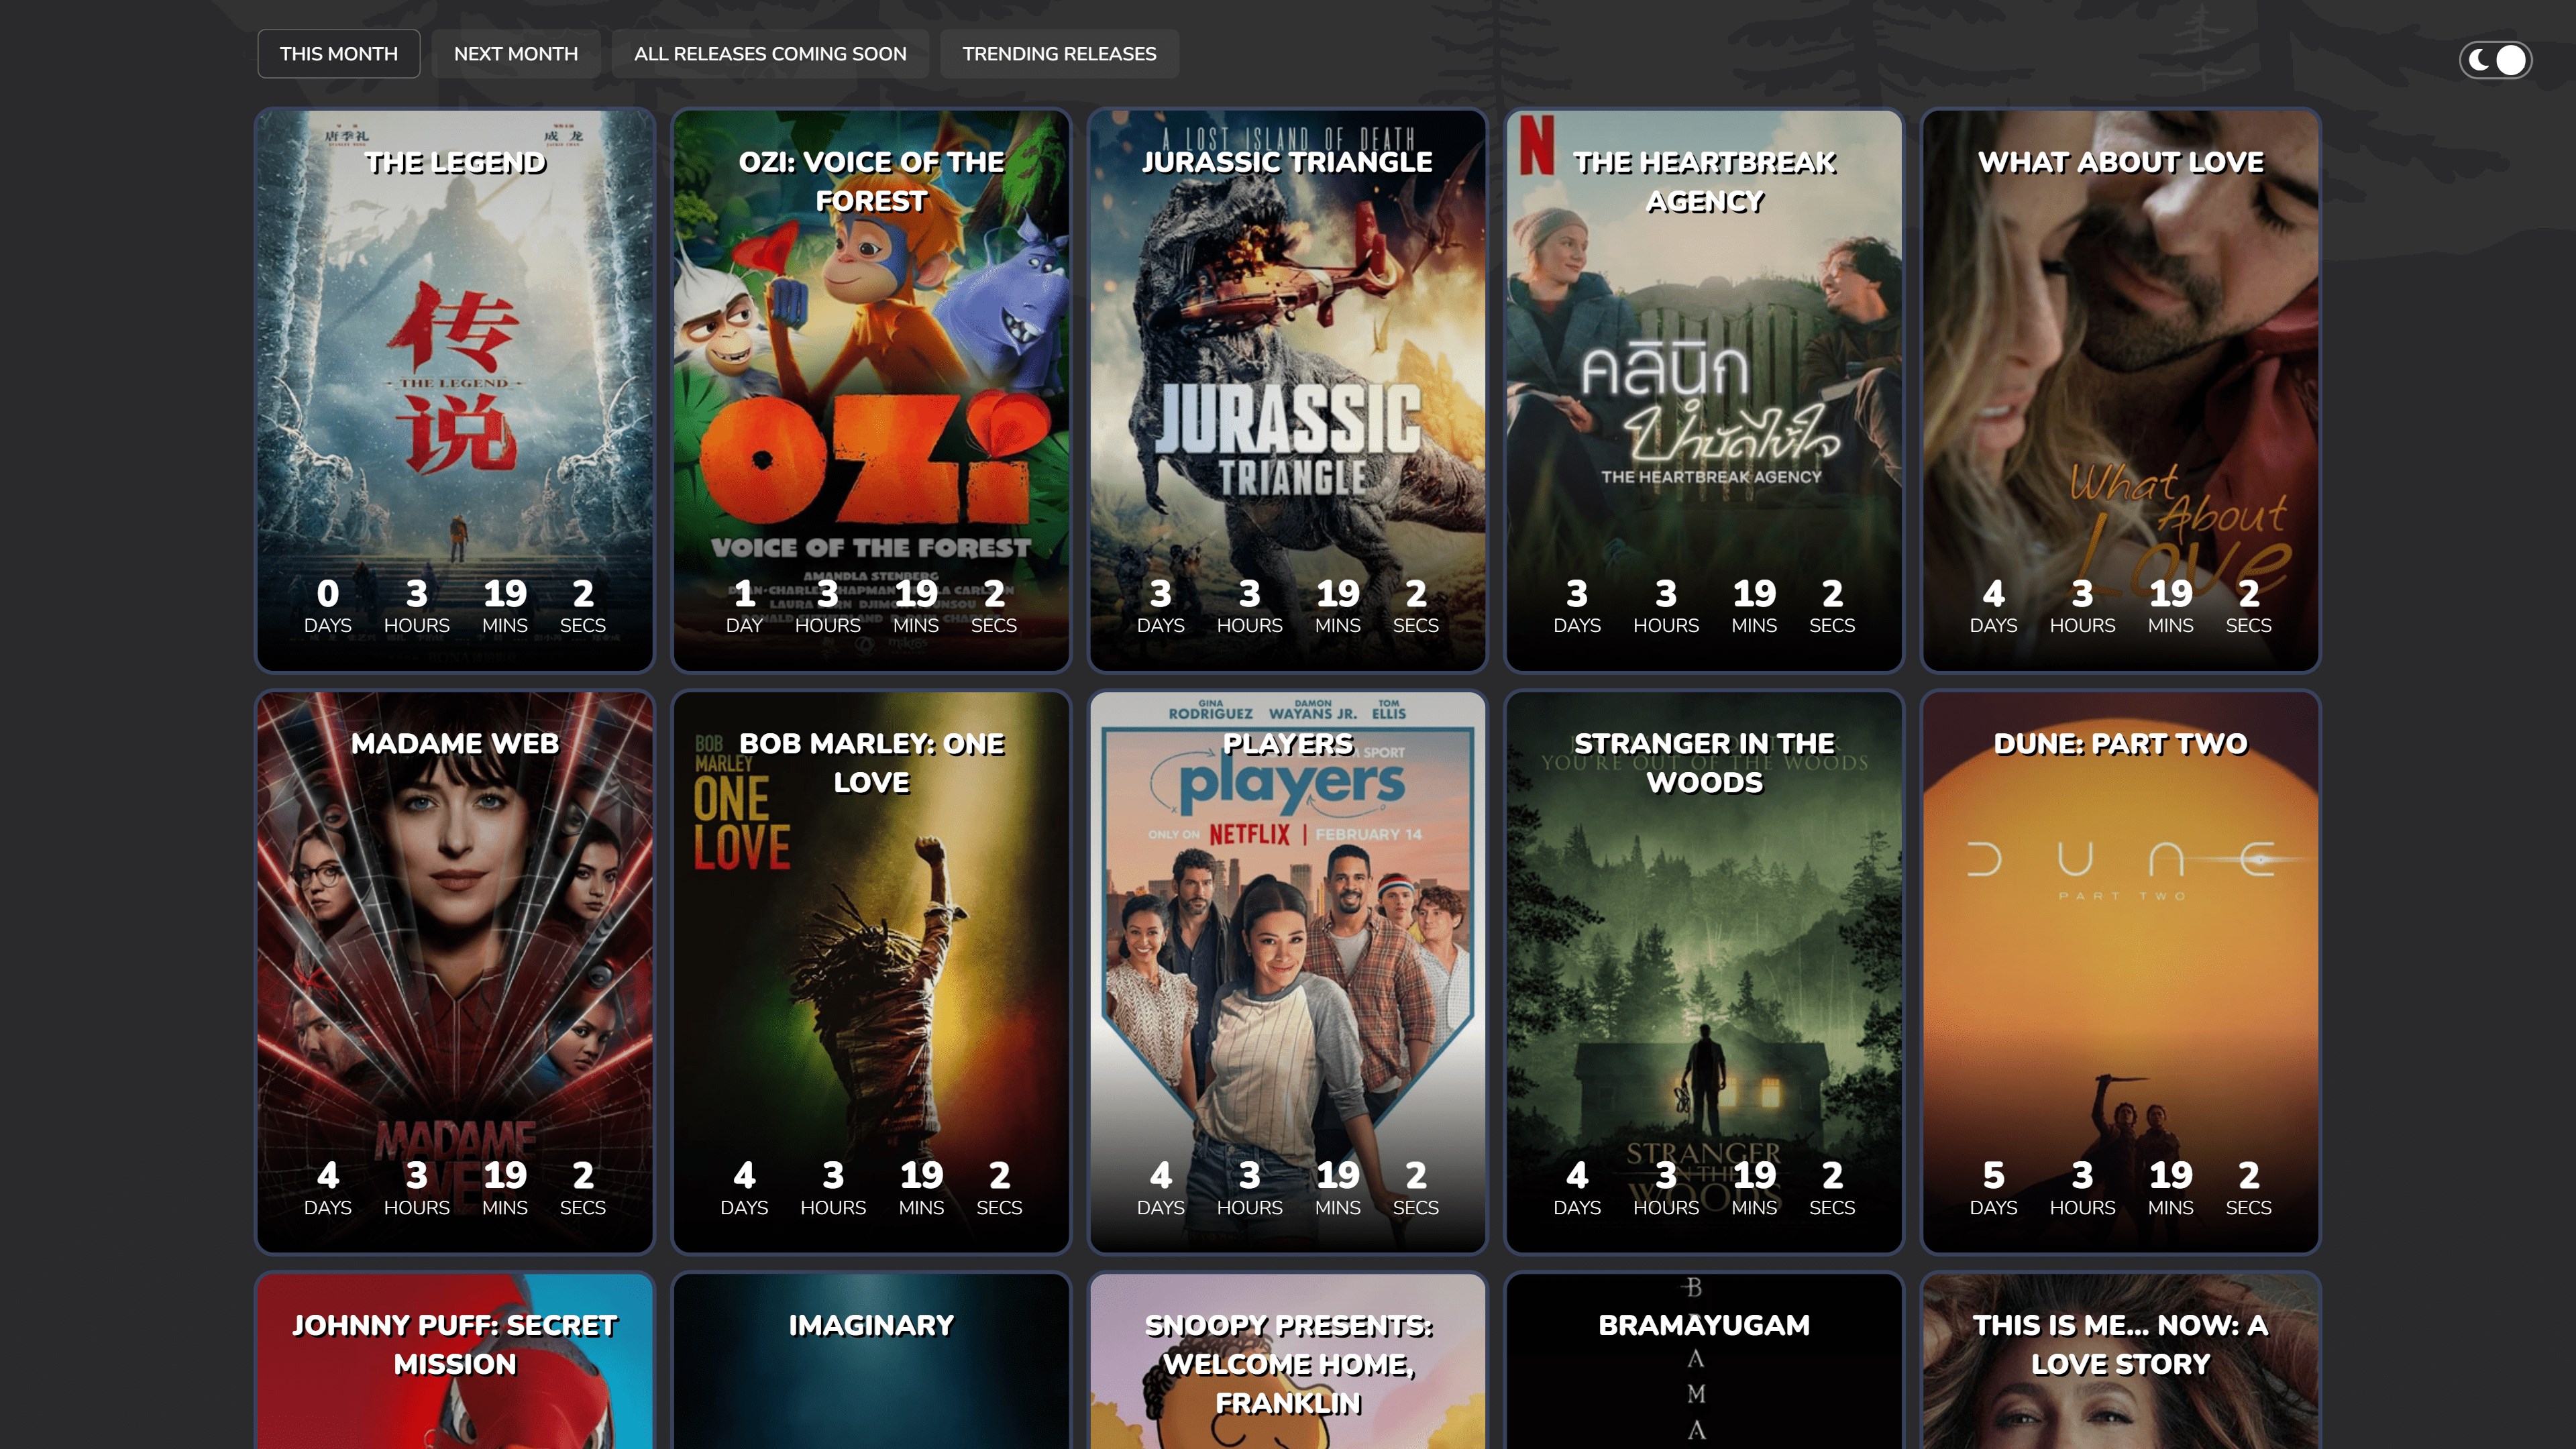
Task: Open the Players movie card
Action: click(1287, 970)
